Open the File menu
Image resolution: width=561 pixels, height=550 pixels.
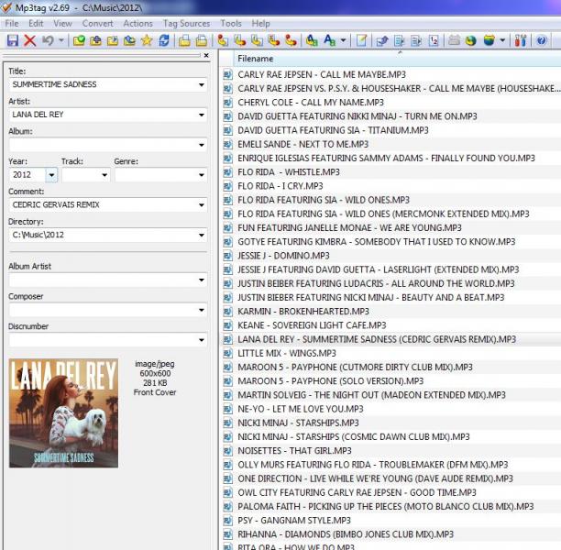pyautogui.click(x=12, y=24)
